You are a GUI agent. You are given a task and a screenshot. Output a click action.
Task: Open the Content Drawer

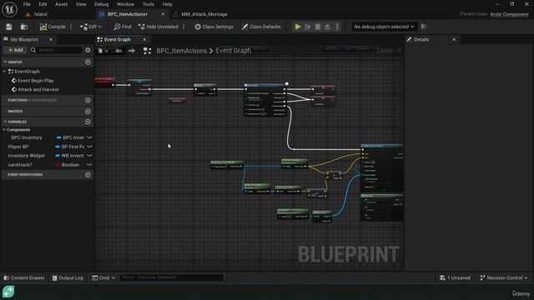click(x=24, y=277)
